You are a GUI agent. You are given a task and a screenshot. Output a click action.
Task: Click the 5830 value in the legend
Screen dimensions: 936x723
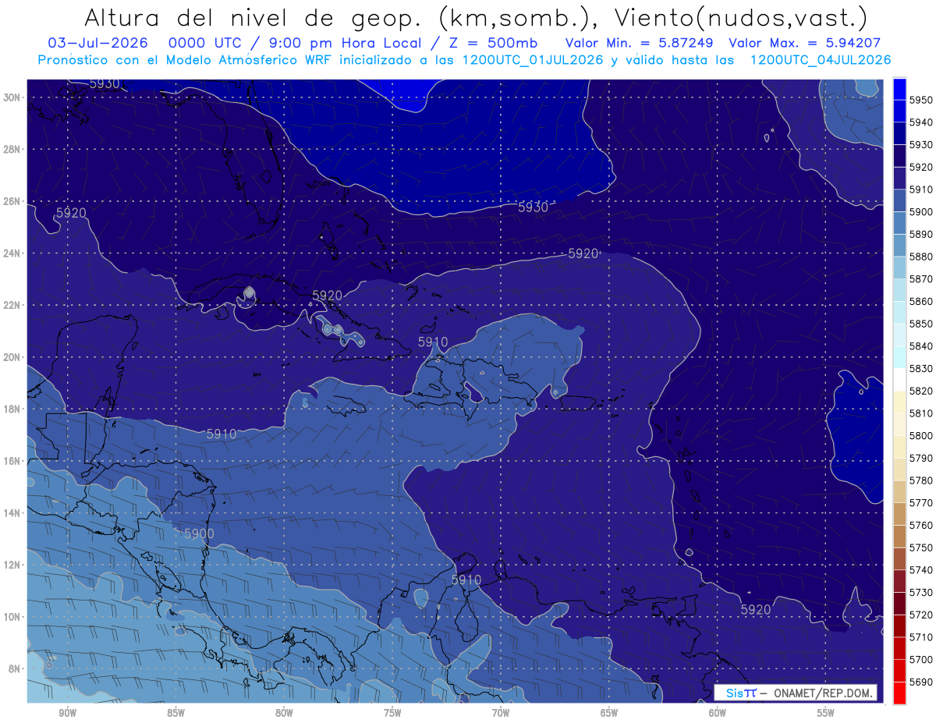tap(921, 368)
